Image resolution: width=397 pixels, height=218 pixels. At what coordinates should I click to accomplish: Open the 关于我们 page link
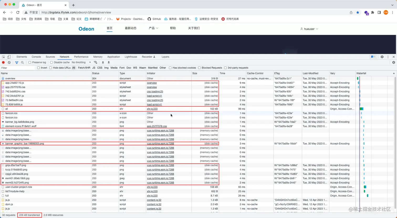point(194,28)
